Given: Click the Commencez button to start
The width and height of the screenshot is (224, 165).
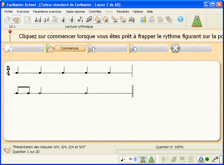Looking at the screenshot, I should coord(66,48).
